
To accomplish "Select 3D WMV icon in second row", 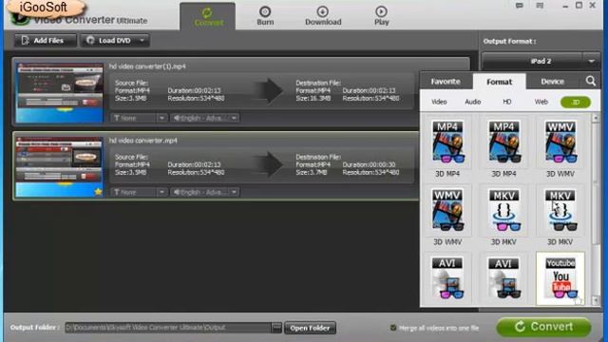I will tap(447, 210).
